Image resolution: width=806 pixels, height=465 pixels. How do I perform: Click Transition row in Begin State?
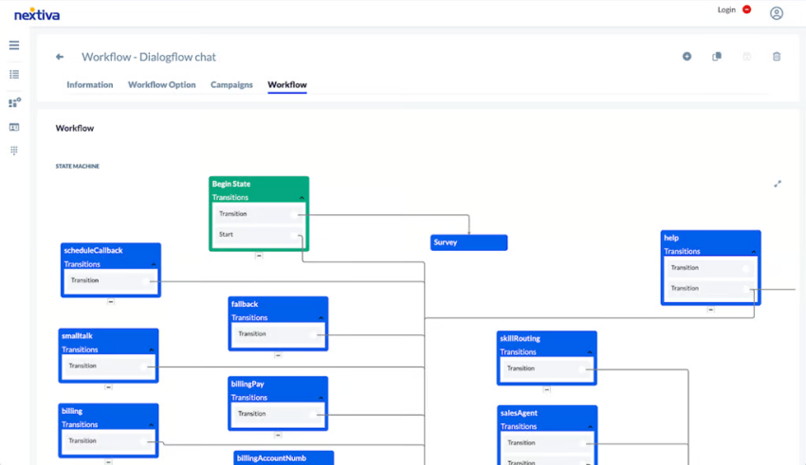click(x=259, y=214)
